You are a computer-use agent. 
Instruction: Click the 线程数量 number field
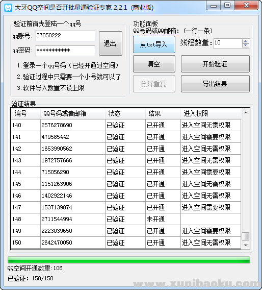[228, 43]
